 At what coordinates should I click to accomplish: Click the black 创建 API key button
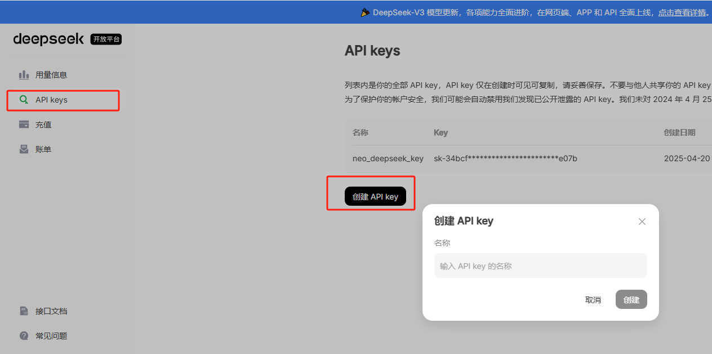coord(375,196)
